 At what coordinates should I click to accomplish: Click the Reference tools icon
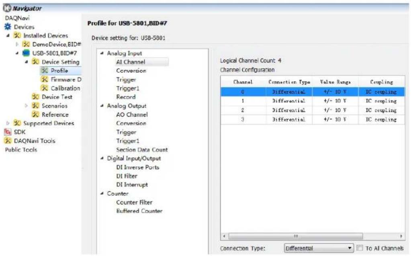coord(35,115)
